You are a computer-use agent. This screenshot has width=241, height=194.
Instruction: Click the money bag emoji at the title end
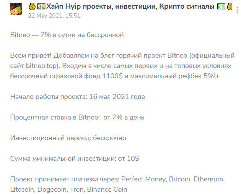coord(230,6)
